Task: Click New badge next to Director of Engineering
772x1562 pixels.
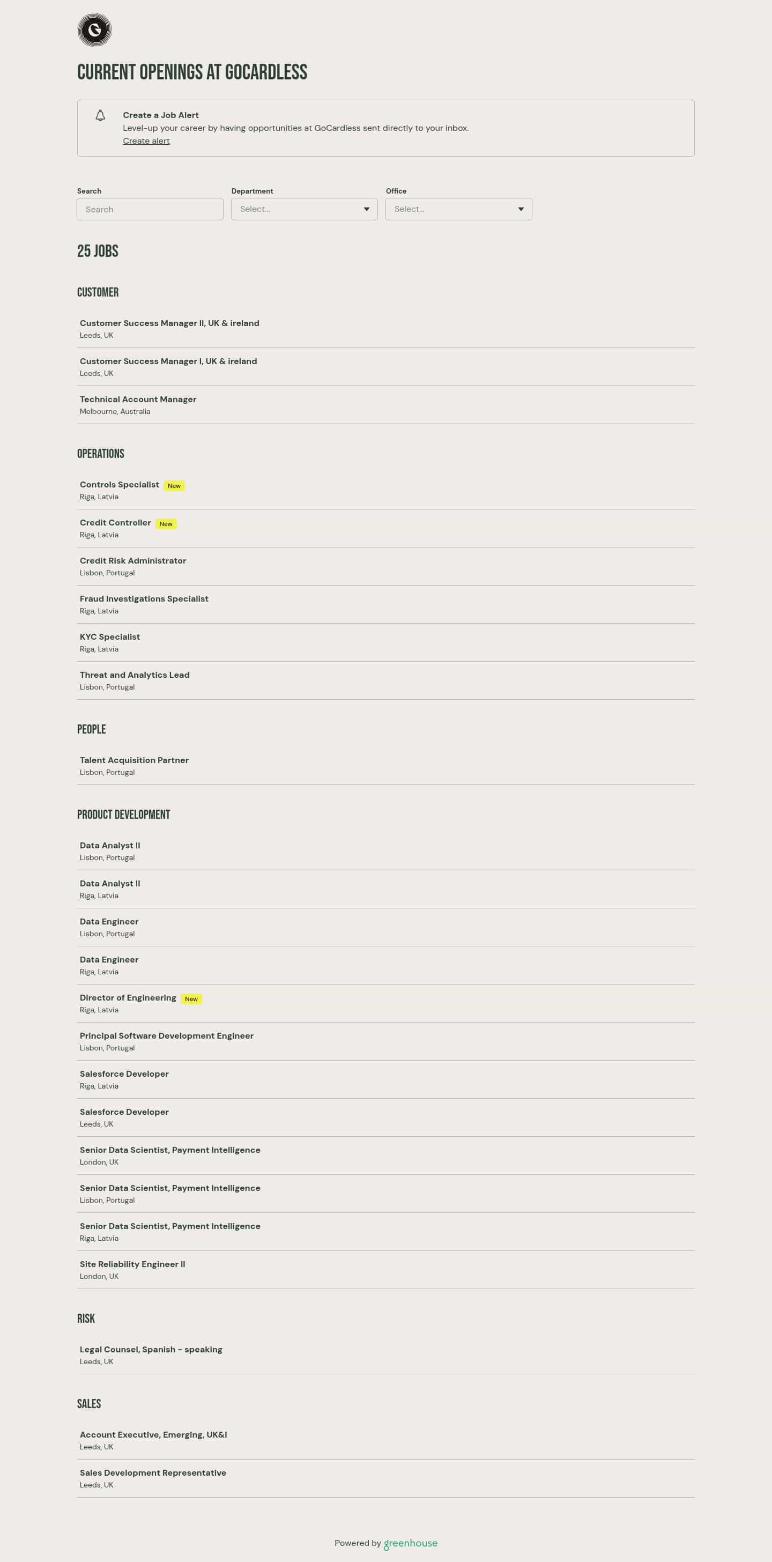Action: click(191, 998)
